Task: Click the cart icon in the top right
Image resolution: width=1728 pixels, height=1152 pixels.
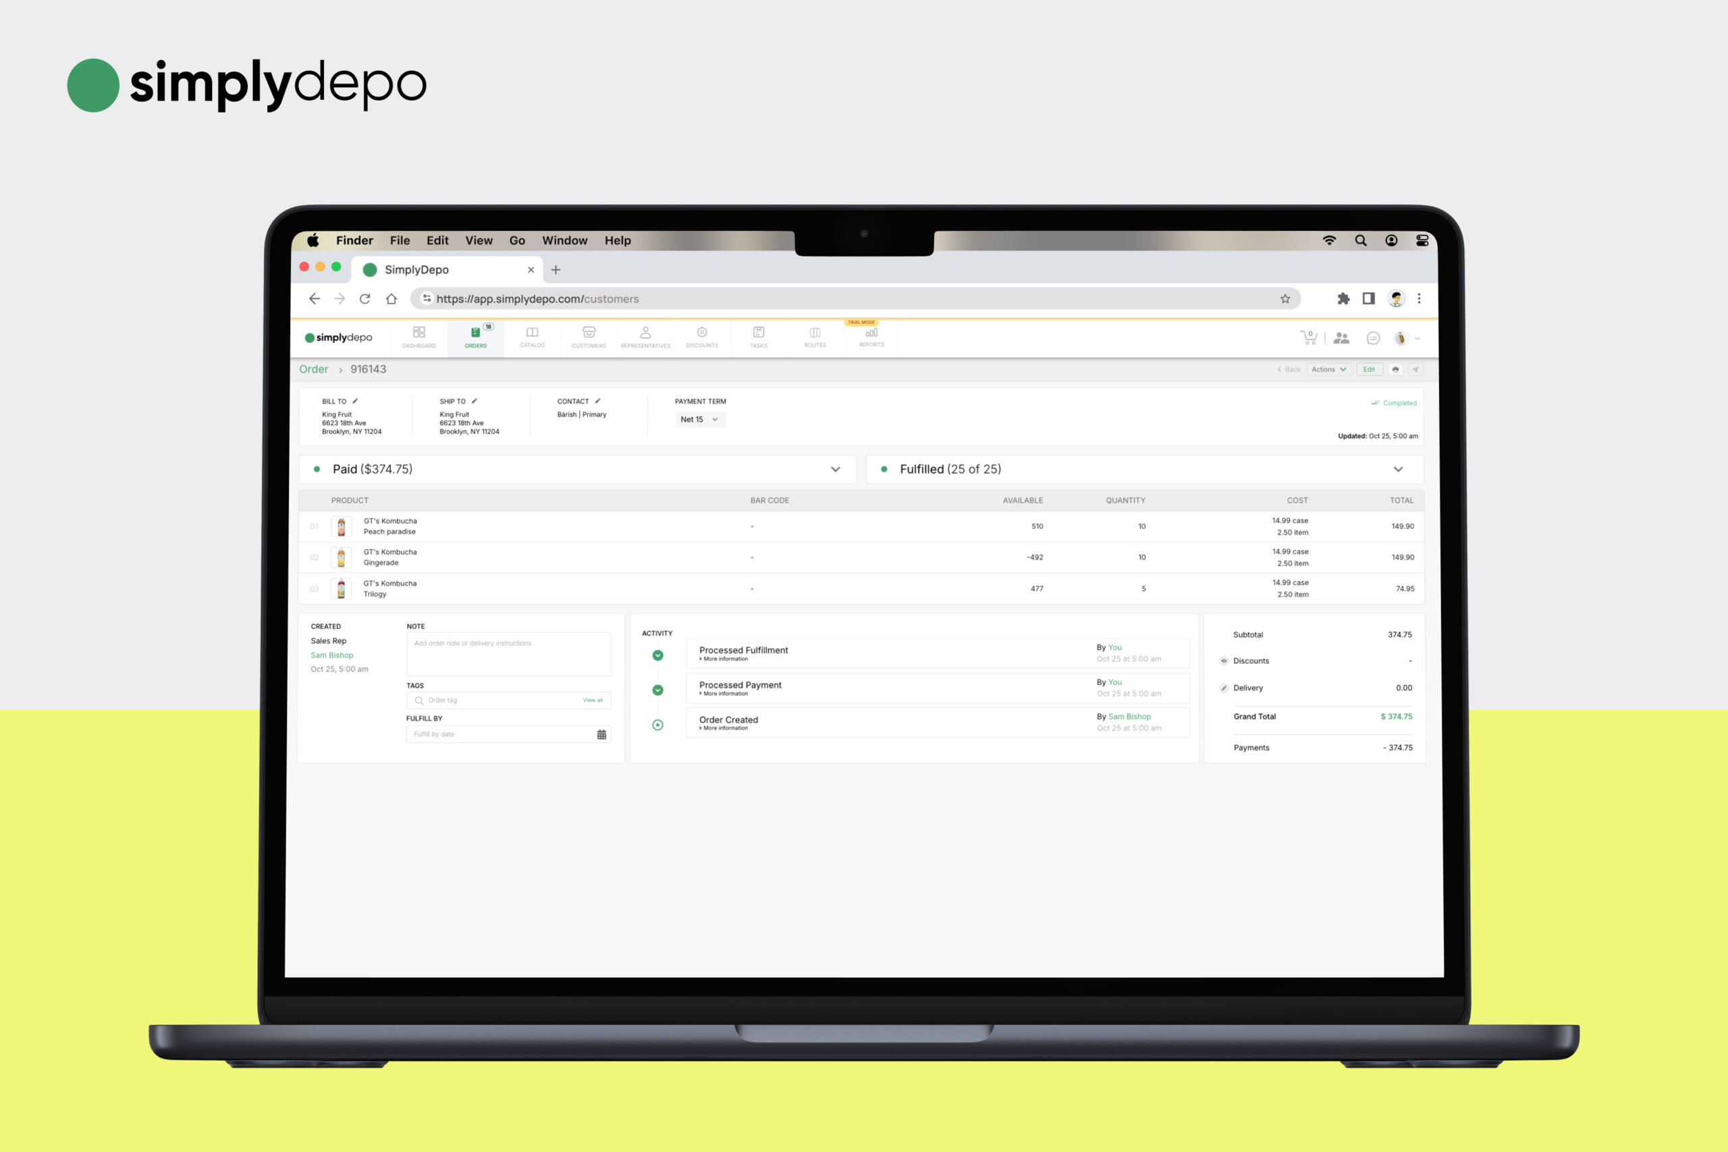Action: [x=1307, y=339]
